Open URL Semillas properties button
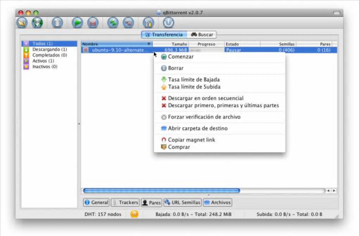 tap(183, 202)
